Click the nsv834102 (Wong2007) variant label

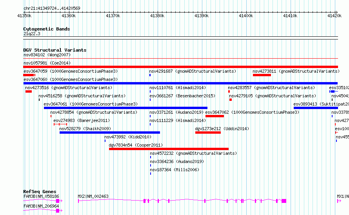coord(47,55)
